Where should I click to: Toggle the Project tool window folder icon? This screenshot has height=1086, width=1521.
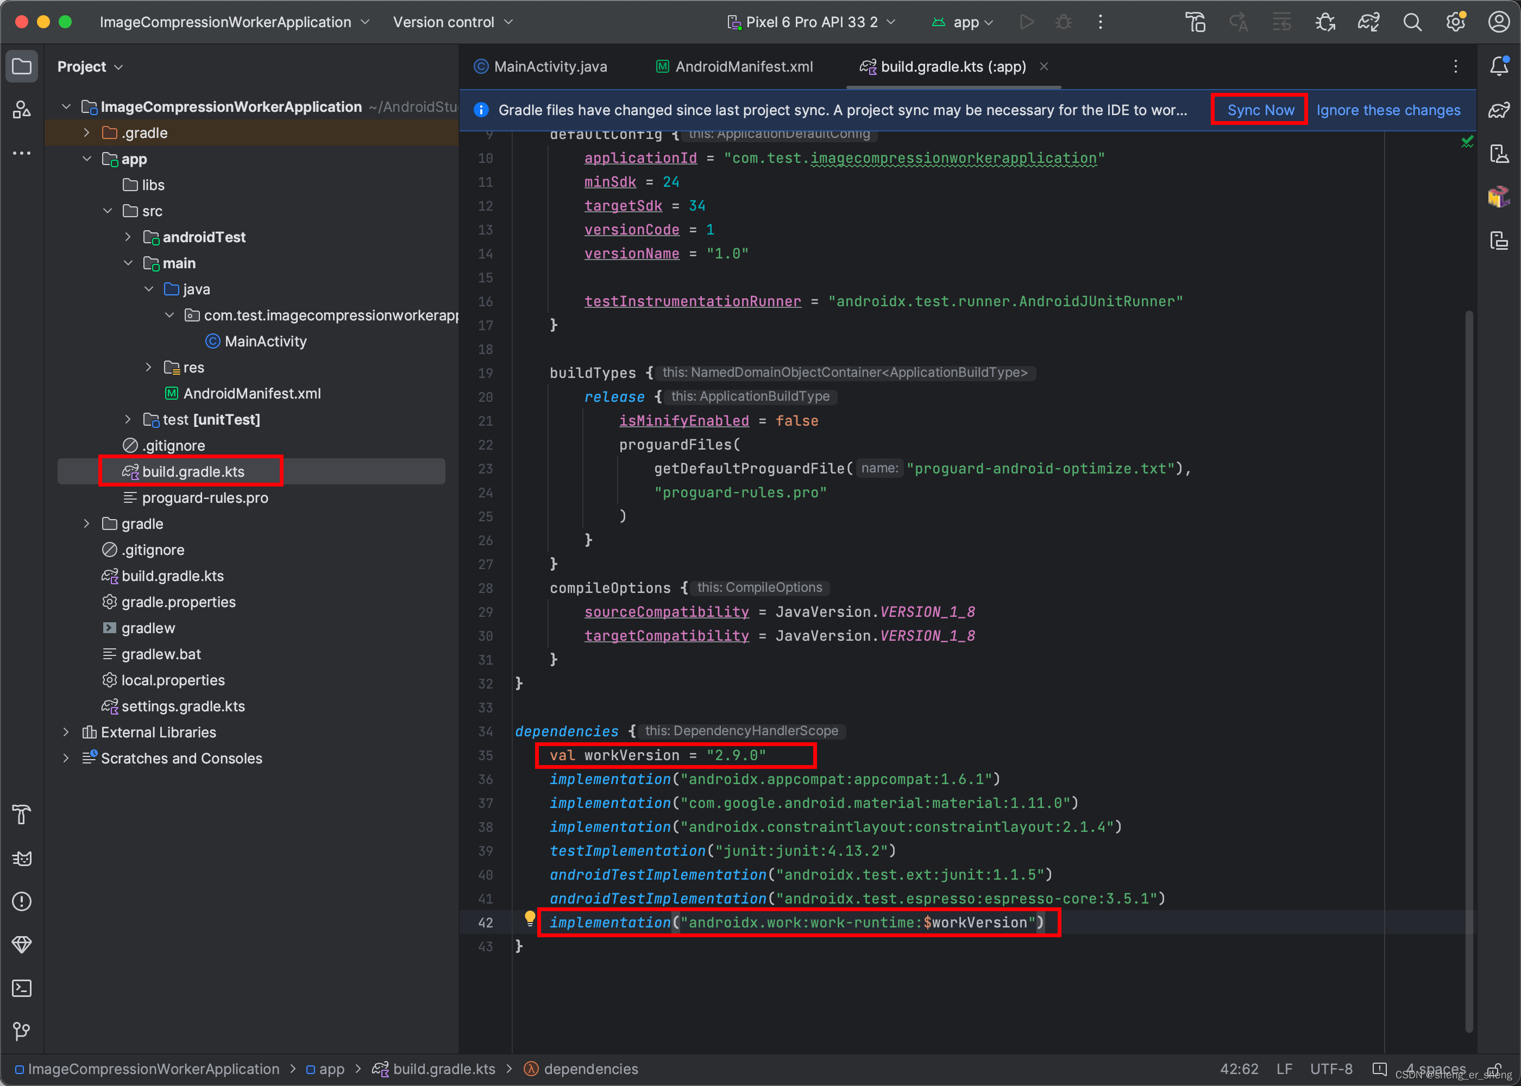click(x=21, y=66)
